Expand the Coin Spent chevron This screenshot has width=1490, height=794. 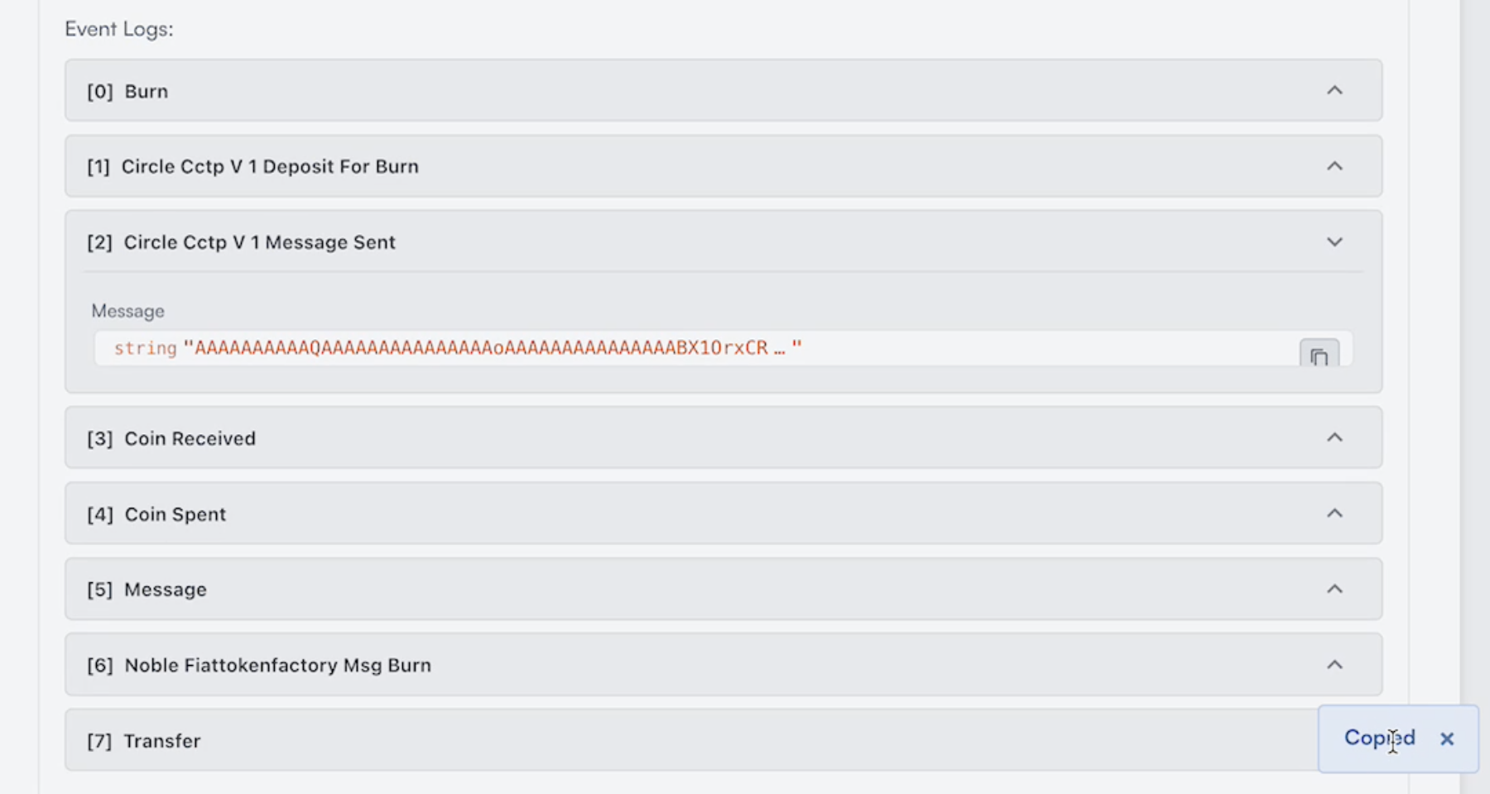pyautogui.click(x=1334, y=514)
